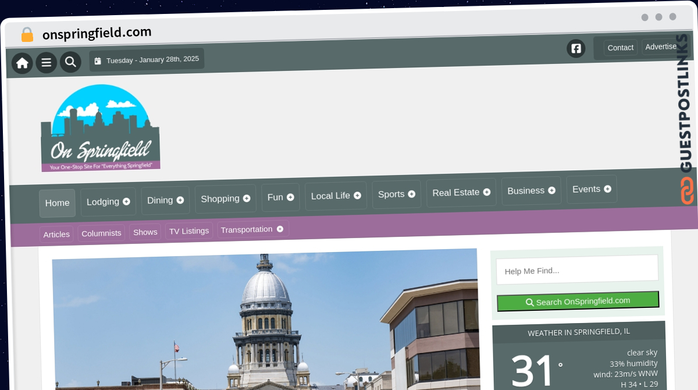Open the Columnists link

click(x=101, y=233)
